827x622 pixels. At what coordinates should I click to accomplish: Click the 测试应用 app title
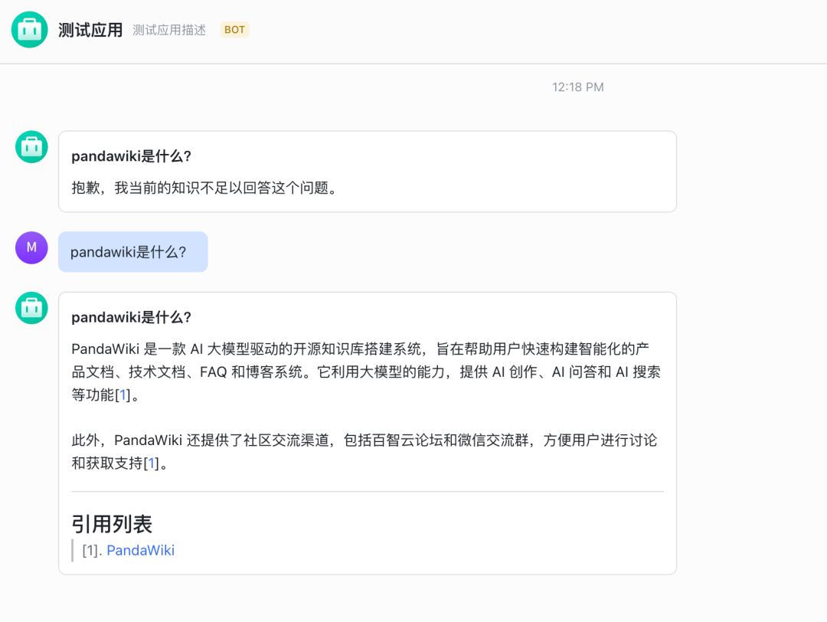[x=89, y=30]
